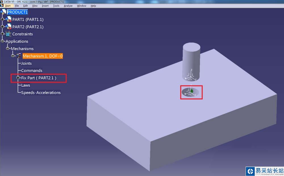
Task: Open the File menu
Action: click(x=17, y=6)
